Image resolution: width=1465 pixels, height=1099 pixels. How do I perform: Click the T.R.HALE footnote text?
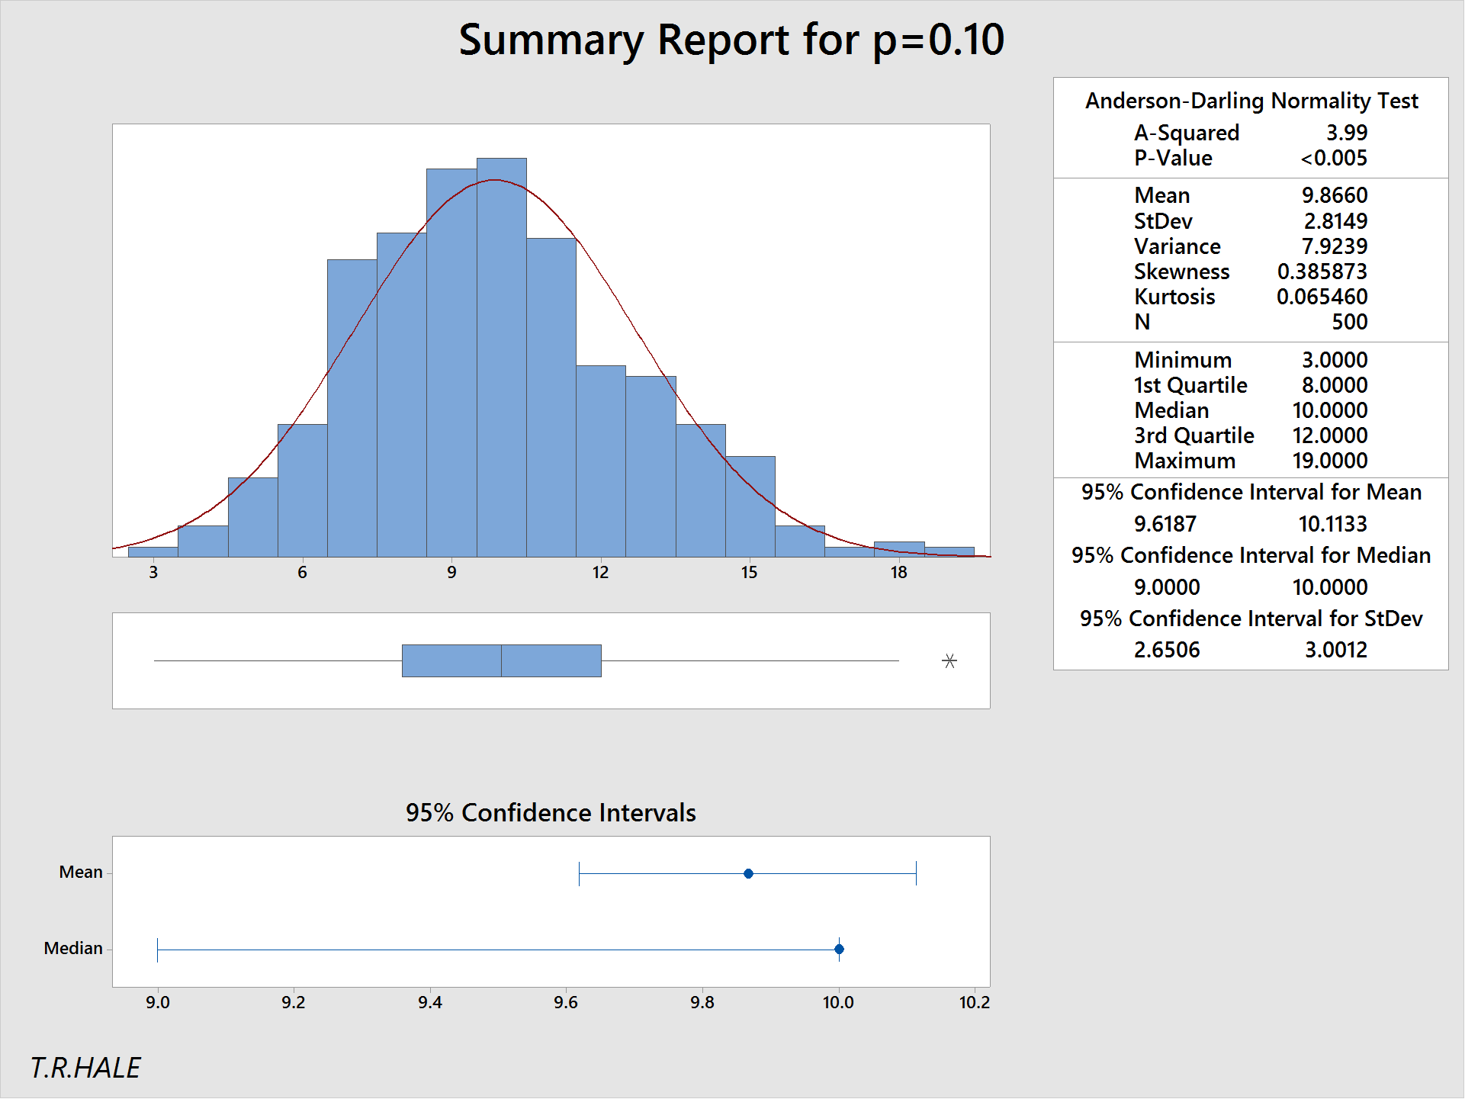coord(85,1068)
